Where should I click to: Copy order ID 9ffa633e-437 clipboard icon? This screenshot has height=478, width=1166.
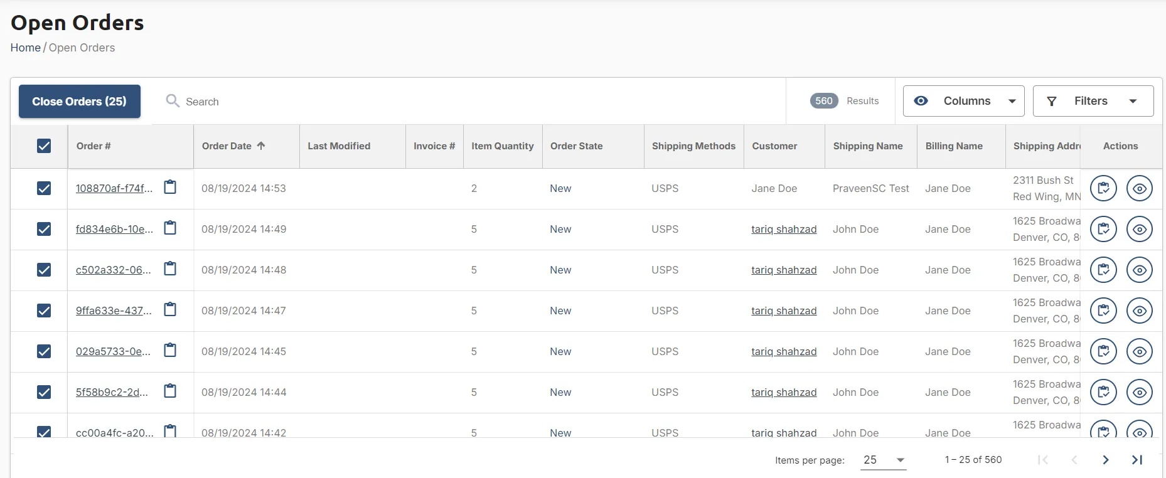coord(170,309)
